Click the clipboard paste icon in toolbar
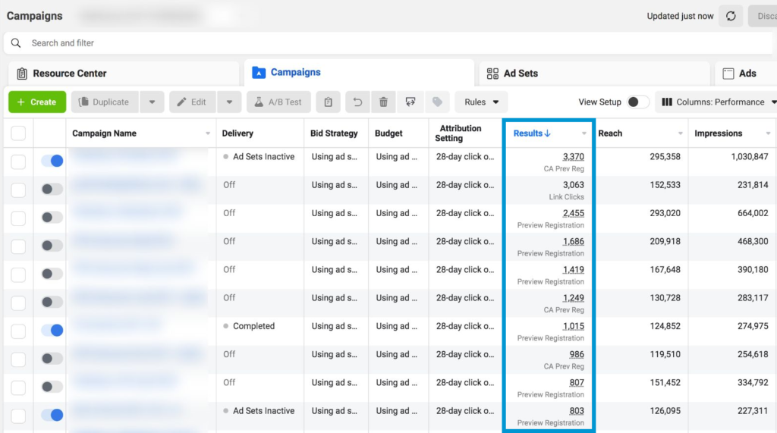 click(328, 102)
